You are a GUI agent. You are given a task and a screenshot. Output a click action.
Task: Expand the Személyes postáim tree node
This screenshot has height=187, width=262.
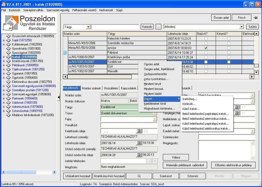coord(4,90)
